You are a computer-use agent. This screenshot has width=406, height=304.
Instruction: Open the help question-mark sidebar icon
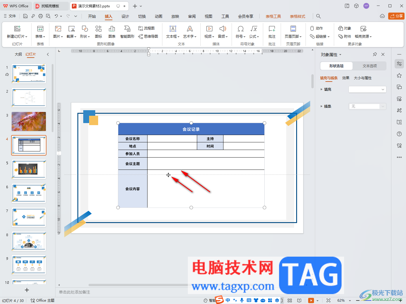399,134
